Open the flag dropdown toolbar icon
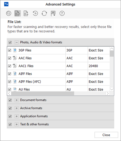121x141 pixels. pyautogui.click(x=53, y=13)
